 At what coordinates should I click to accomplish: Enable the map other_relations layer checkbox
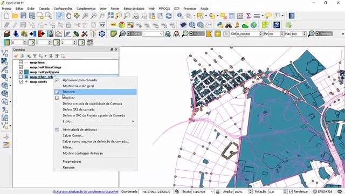tap(21, 77)
